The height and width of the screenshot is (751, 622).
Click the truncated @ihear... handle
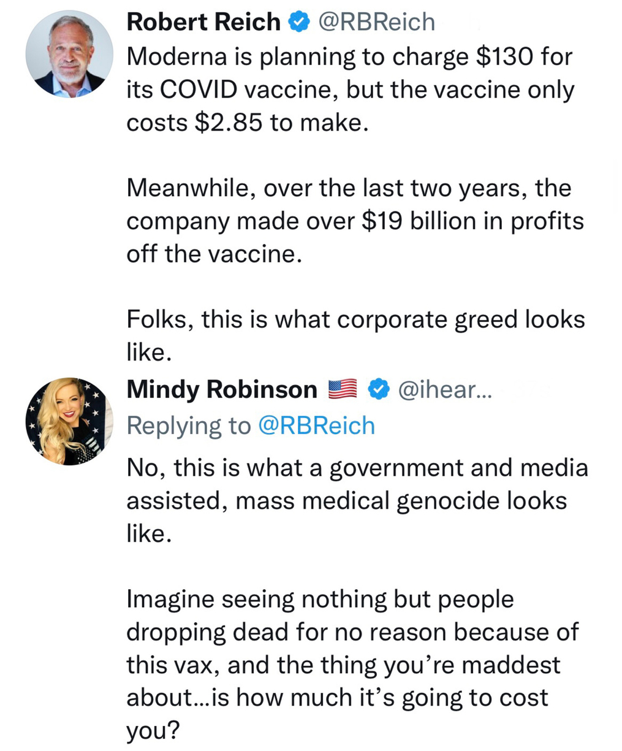tap(444, 389)
